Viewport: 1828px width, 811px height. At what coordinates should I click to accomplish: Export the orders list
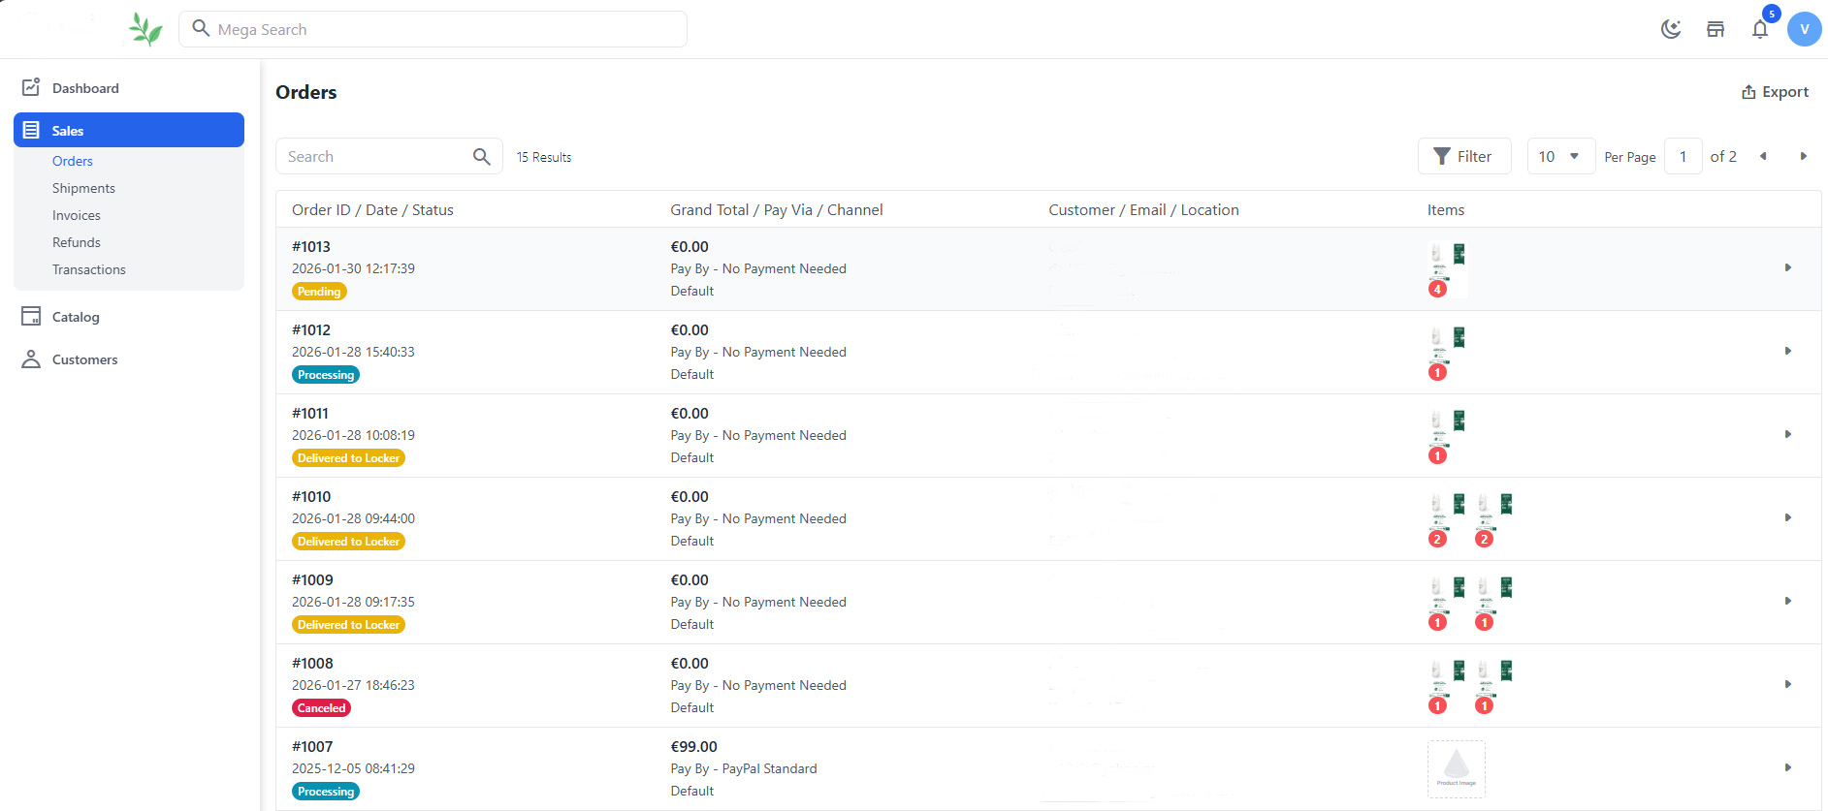[1775, 92]
